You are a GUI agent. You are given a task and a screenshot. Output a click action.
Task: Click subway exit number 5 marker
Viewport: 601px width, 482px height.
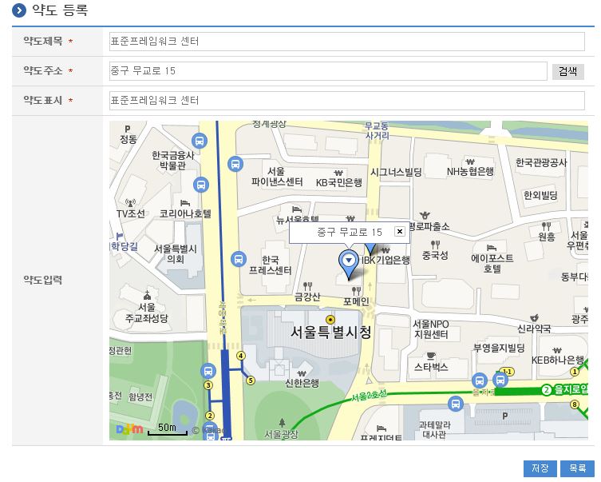[x=250, y=380]
